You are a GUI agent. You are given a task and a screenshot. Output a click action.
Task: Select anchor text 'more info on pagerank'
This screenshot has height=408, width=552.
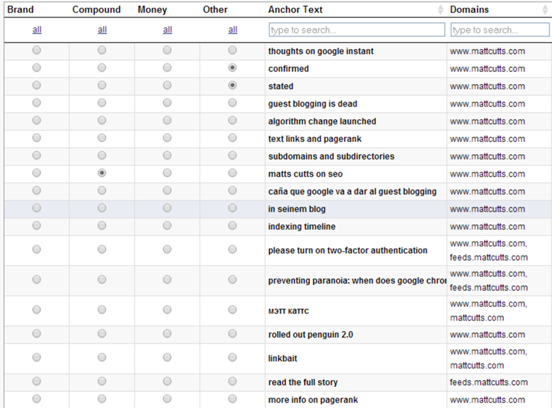(313, 400)
